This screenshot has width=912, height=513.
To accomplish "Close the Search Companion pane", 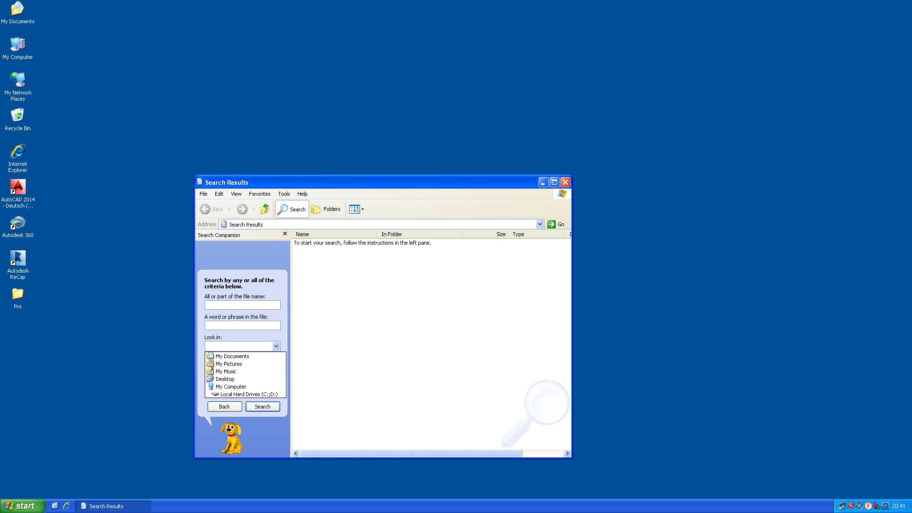I will (x=285, y=234).
